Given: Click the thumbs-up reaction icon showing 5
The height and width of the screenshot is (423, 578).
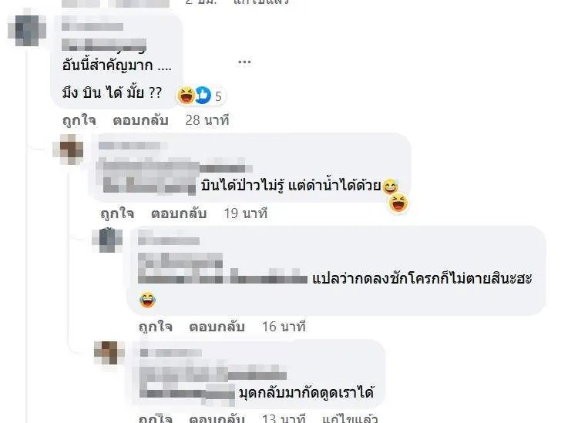Looking at the screenshot, I should pyautogui.click(x=203, y=95).
